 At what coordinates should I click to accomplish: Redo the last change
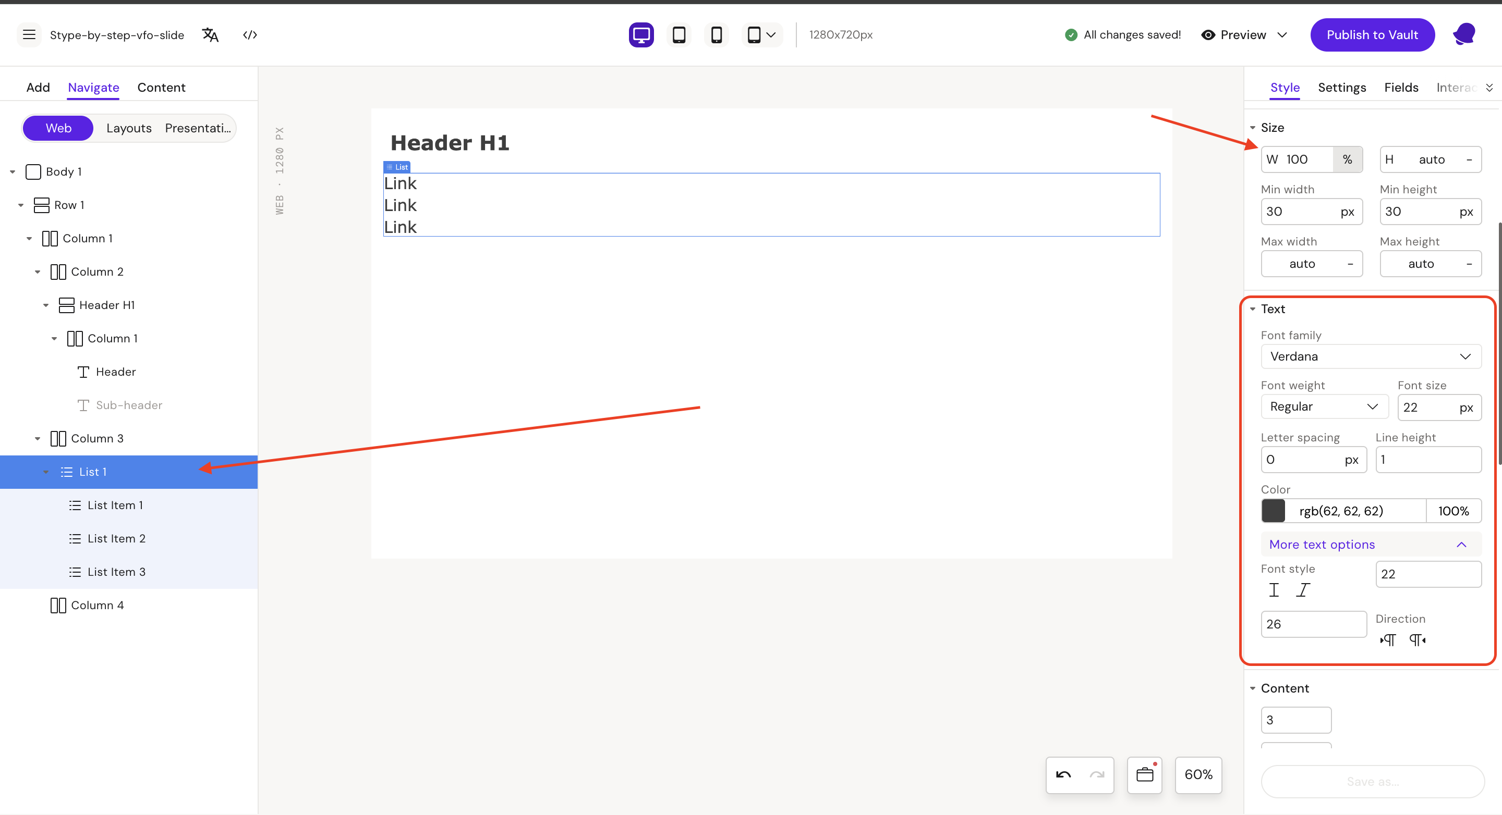[x=1097, y=775]
